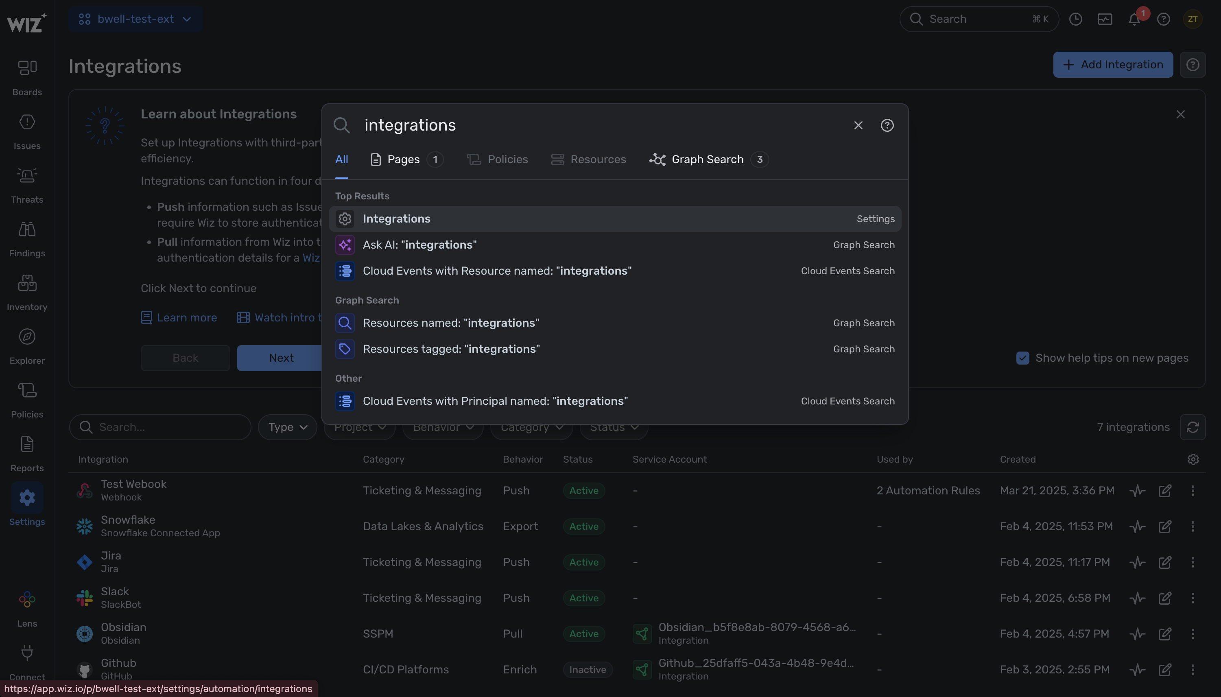1221x697 pixels.
Task: Refresh the integrations list
Action: (x=1192, y=427)
